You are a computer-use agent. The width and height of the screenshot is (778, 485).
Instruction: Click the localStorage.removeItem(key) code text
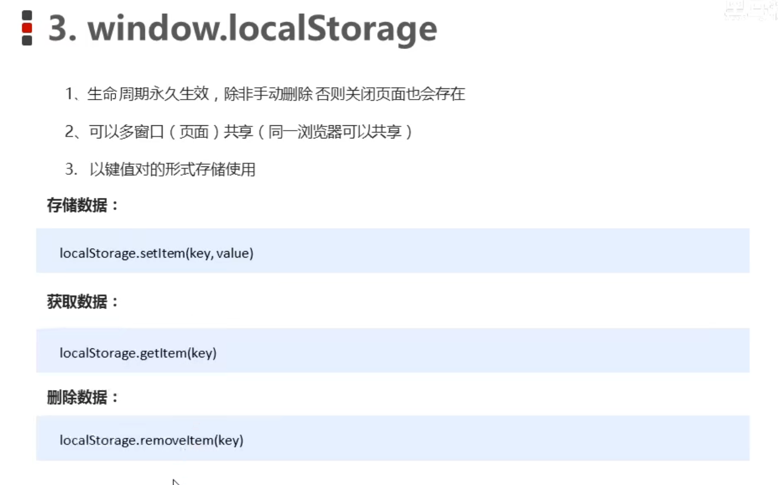point(151,441)
